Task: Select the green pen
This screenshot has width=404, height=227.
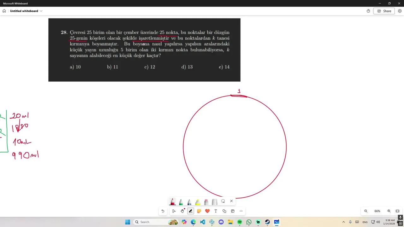Action: [181, 202]
